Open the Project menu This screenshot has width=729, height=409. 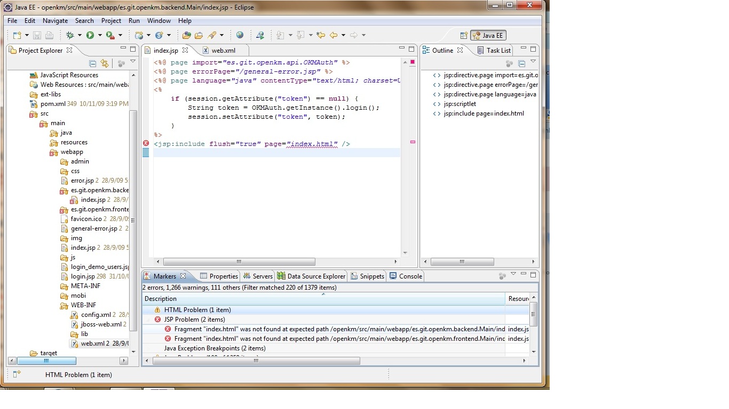click(x=111, y=21)
